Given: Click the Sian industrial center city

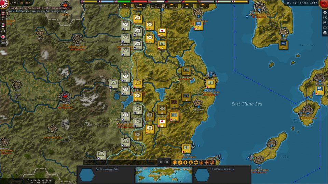Looking at the screenshot, I should [x=78, y=39].
